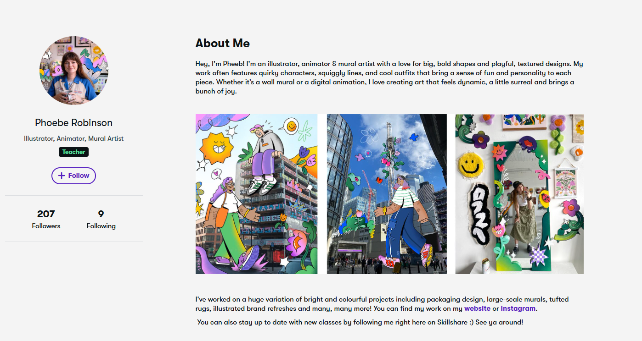
Task: Click the speech bubble smiley in first illustration
Action: tap(291, 124)
